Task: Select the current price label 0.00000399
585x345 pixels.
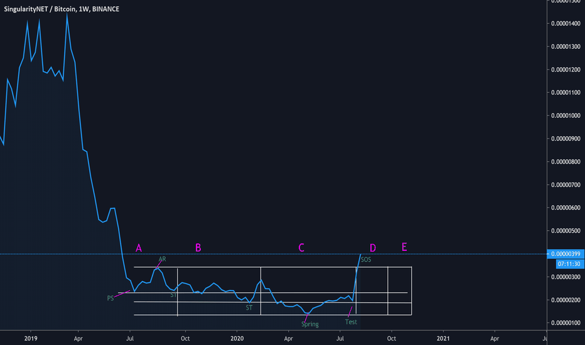Action: 565,254
